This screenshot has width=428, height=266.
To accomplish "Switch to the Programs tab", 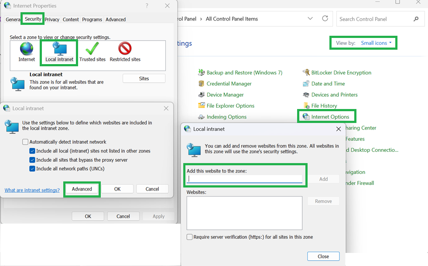I will [x=92, y=19].
